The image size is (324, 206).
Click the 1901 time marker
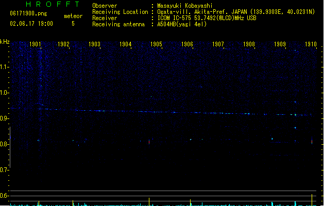pyautogui.click(x=35, y=44)
